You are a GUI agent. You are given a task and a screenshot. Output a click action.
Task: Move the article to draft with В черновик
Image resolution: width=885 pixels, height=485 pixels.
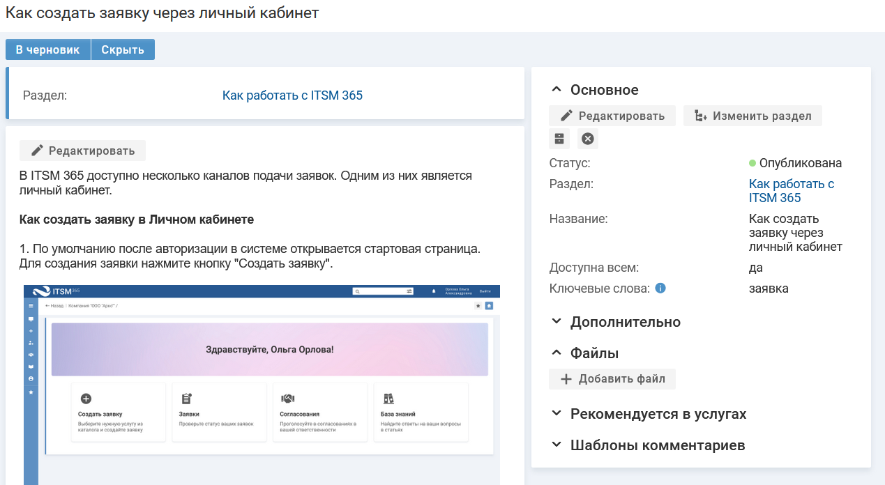[48, 49]
